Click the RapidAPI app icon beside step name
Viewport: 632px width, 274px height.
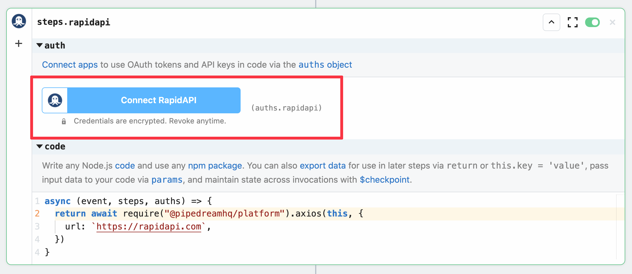[19, 21]
